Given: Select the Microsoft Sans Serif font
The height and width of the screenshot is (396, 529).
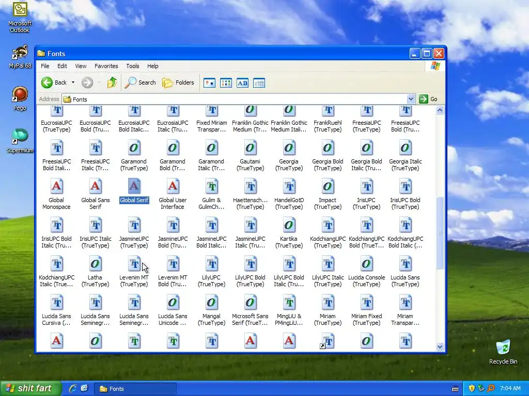Looking at the screenshot, I should point(251,310).
